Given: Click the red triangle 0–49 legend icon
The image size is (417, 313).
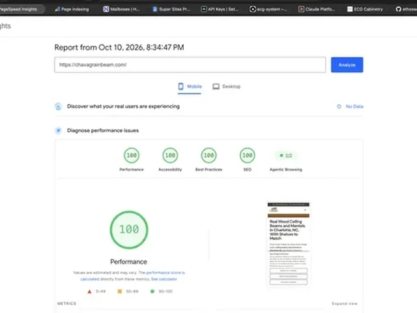Looking at the screenshot, I should point(89,291).
